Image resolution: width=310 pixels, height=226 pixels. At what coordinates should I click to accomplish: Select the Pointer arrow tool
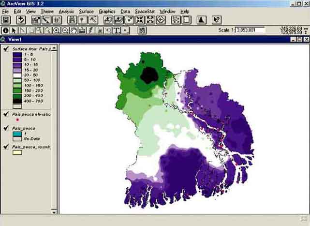pos(14,30)
